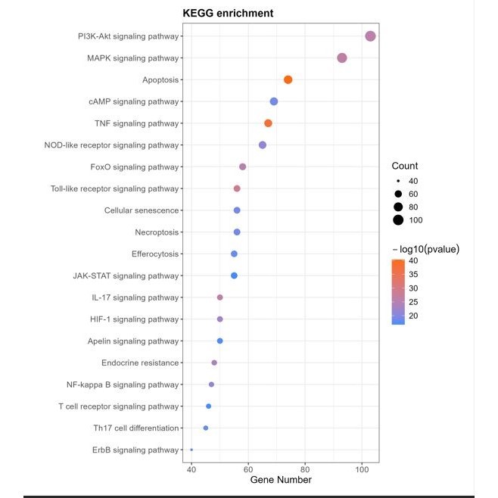Click the Count legend circle for 40
The height and width of the screenshot is (498, 498).
[398, 181]
